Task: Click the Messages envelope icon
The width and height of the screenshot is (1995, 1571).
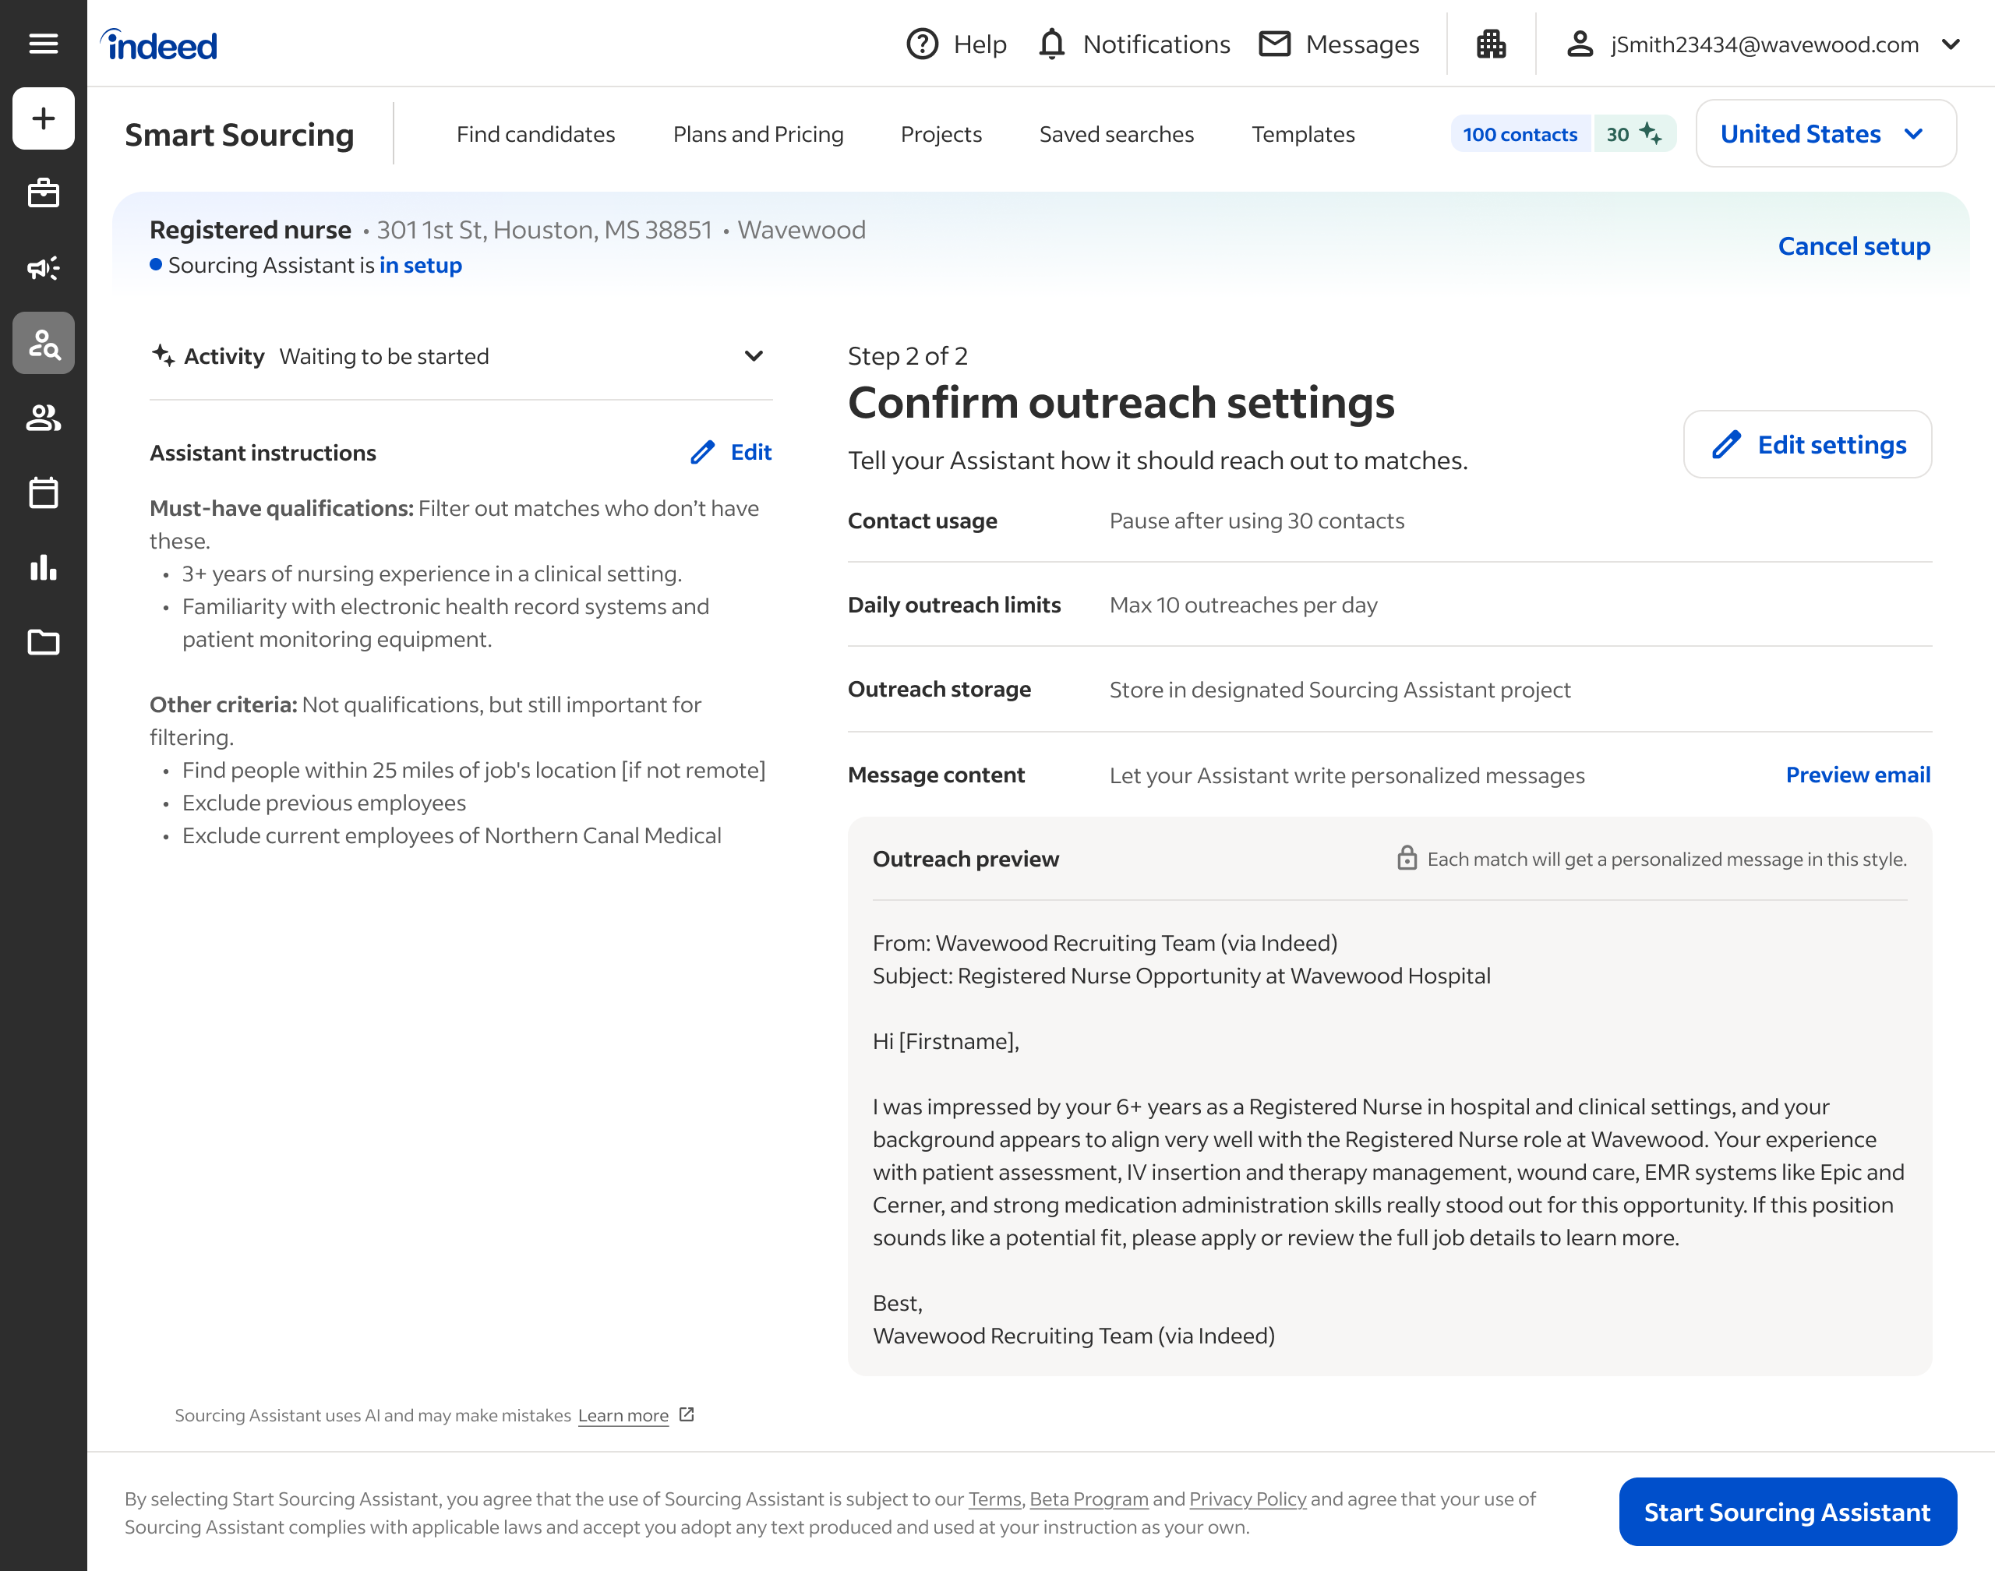Action: pos(1275,44)
